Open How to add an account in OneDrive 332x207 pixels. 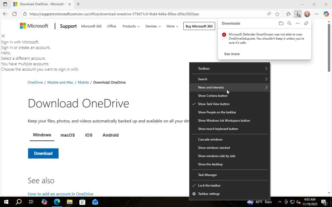[60, 194]
